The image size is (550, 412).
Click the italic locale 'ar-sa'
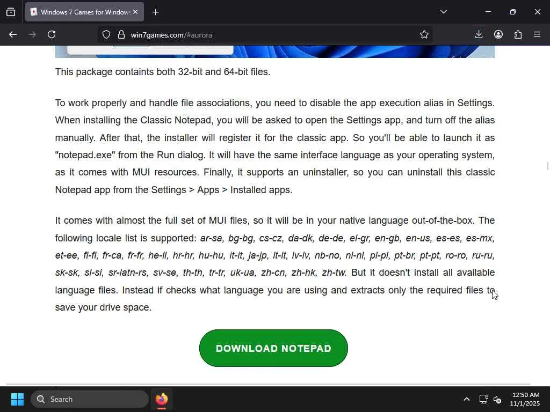(x=211, y=238)
